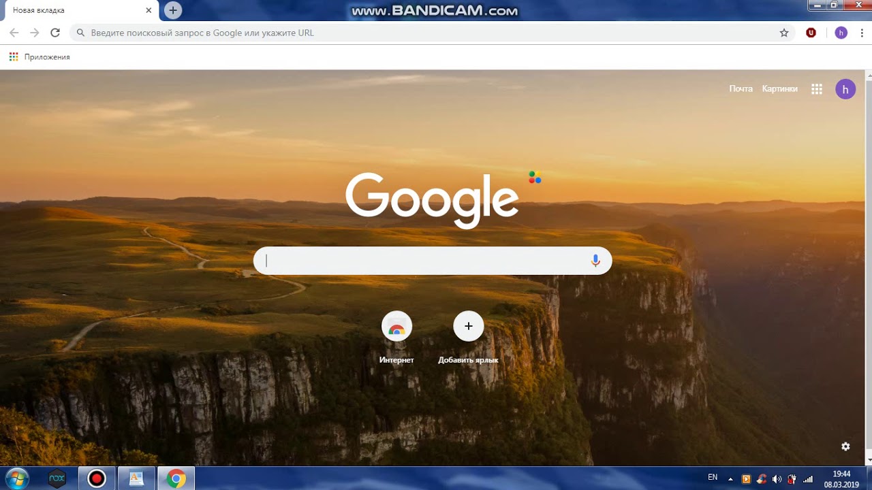
Task: Start voice search with microphone icon
Action: click(x=595, y=261)
